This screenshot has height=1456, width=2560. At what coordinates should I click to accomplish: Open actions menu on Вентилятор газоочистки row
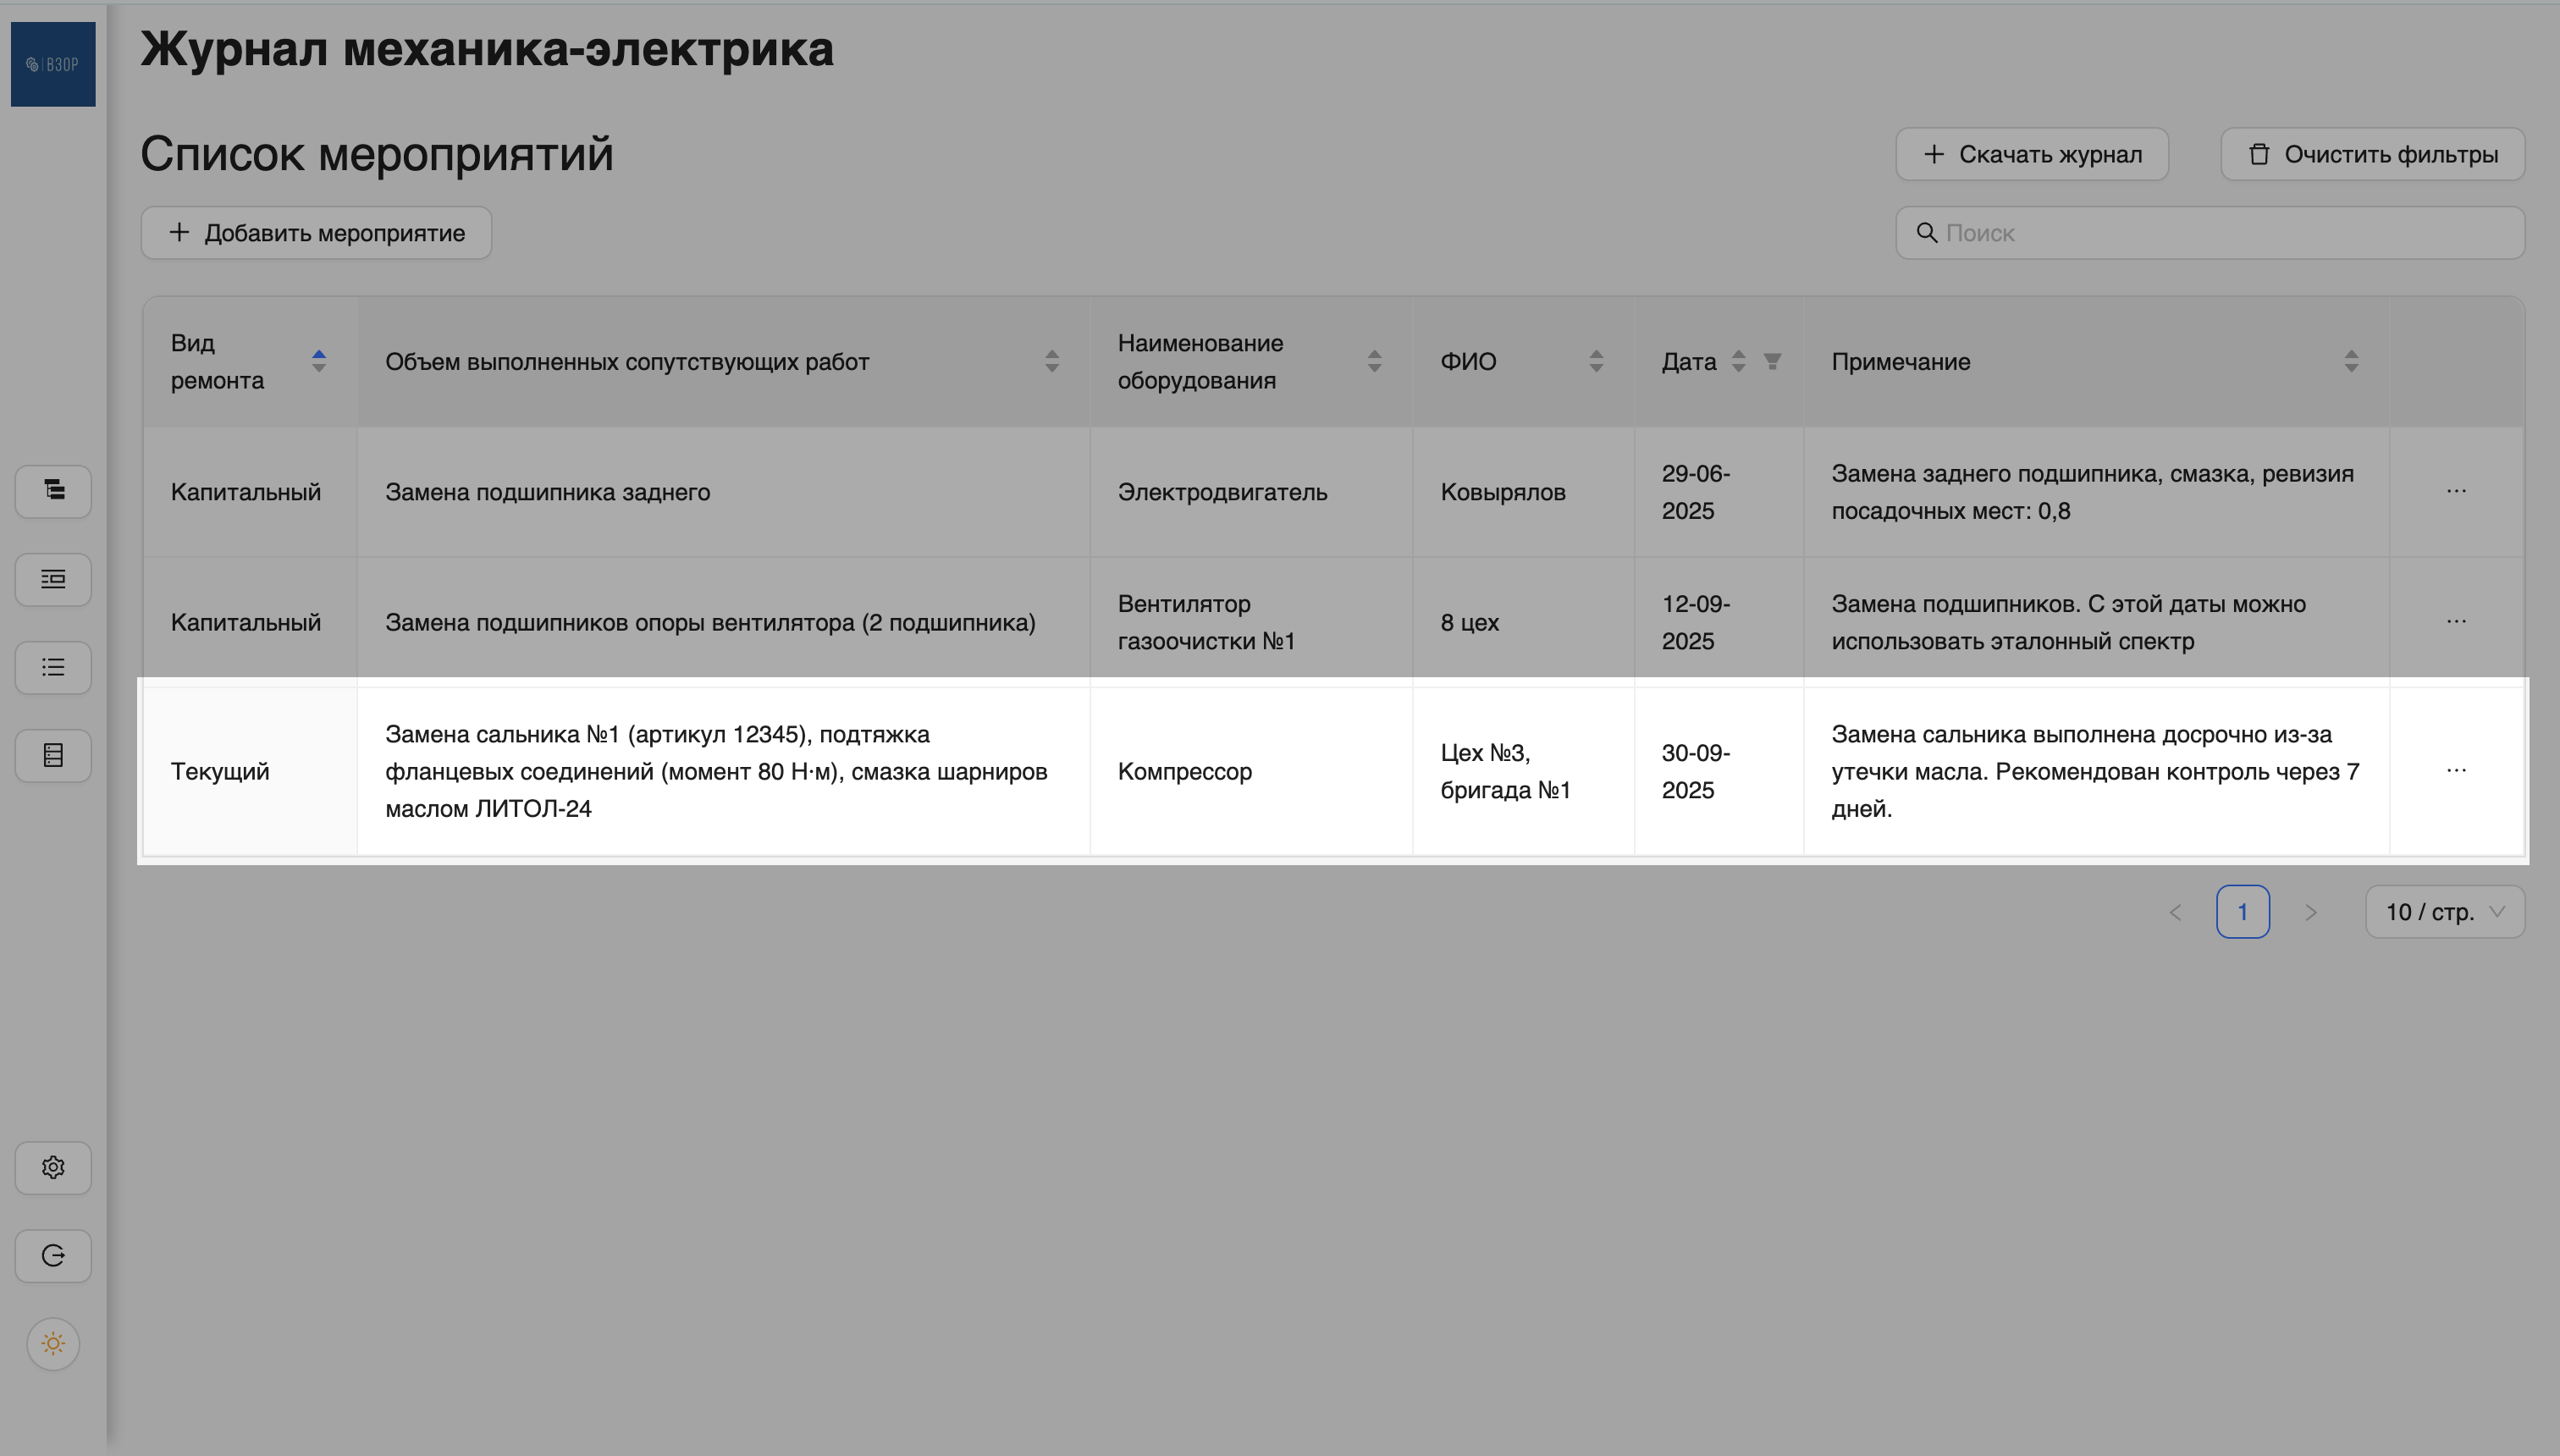(x=2457, y=621)
